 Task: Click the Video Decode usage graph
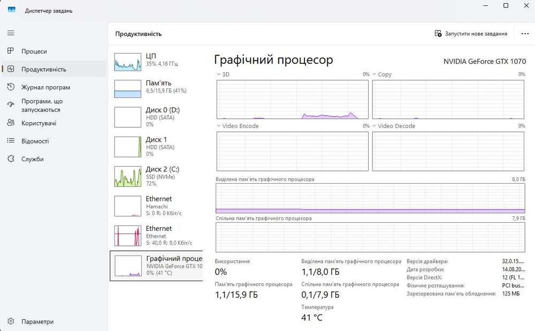448,152
